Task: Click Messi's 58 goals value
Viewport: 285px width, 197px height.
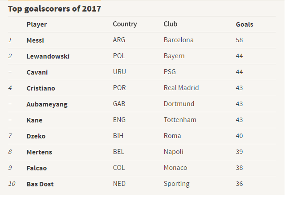Action: click(x=239, y=40)
